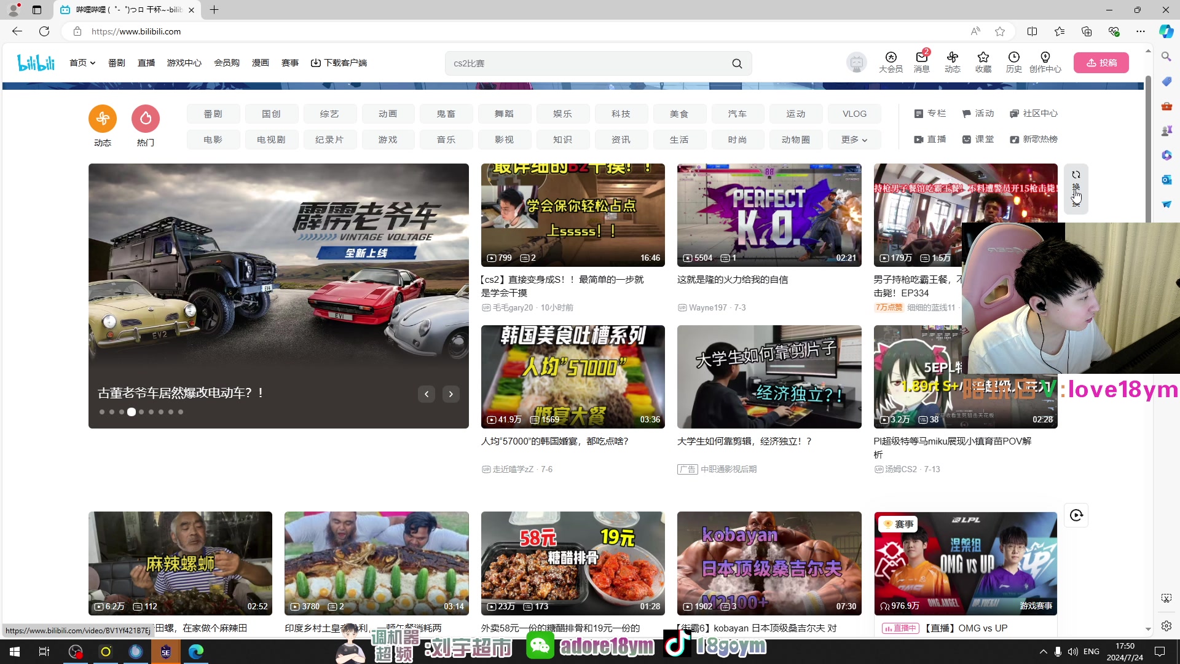Open the 直播 header menu

(x=146, y=63)
